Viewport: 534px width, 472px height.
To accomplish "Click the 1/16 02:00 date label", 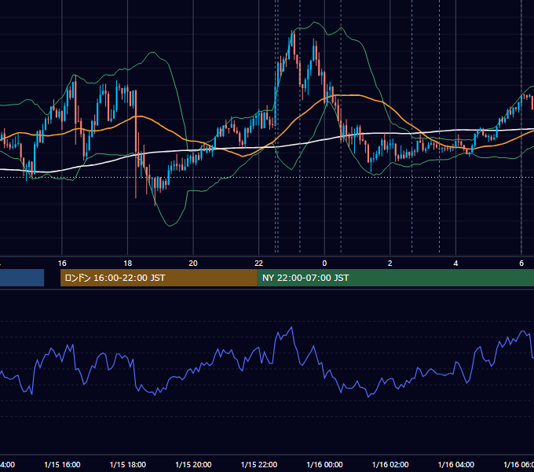I will click(x=390, y=464).
